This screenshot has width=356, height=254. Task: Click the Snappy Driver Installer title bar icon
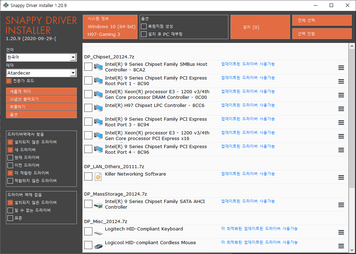[x=6, y=5]
